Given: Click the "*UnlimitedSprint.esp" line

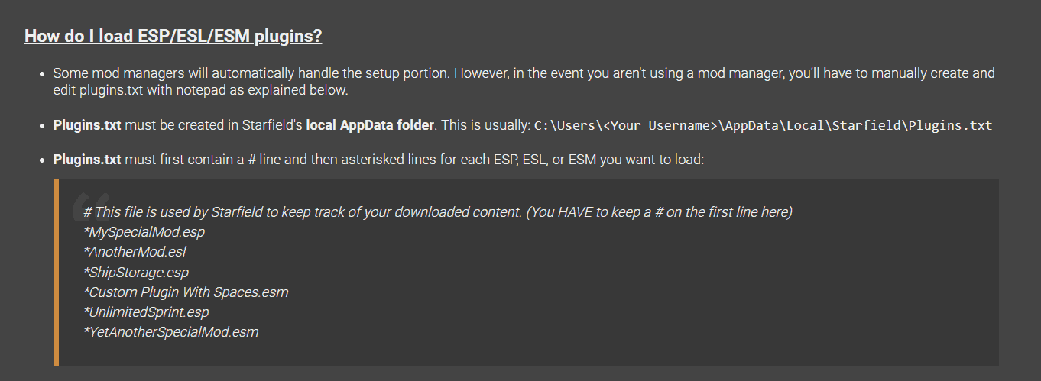Looking at the screenshot, I should (x=146, y=312).
